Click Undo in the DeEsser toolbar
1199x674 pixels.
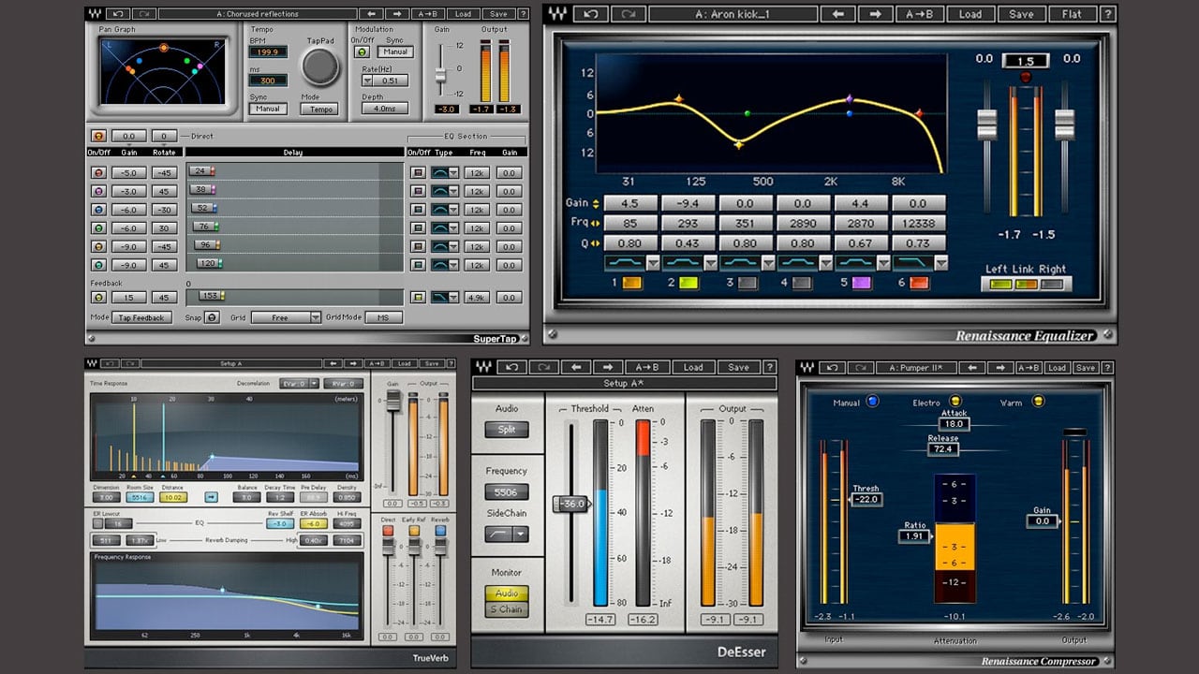pos(511,367)
